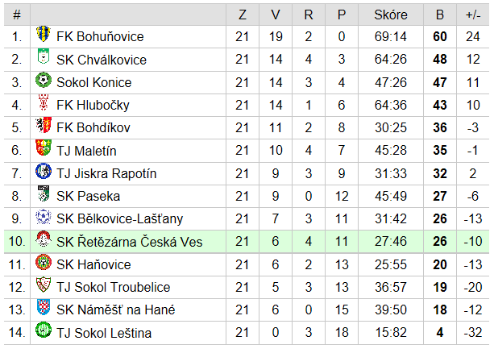This screenshot has height=349, width=494.
Task: Click the TJ Jiskra Rapotín blue badge
Action: click(44, 171)
